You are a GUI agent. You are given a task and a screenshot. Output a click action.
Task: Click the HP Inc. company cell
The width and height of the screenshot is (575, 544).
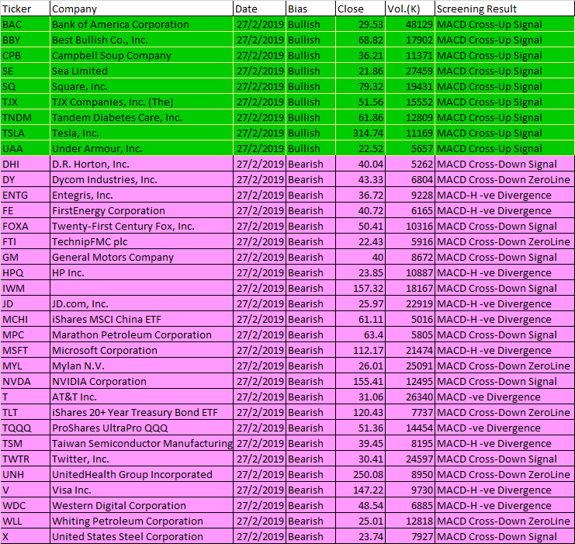141,272
